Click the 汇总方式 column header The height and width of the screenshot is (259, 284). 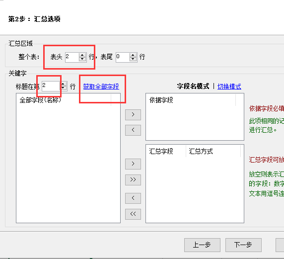coord(213,151)
